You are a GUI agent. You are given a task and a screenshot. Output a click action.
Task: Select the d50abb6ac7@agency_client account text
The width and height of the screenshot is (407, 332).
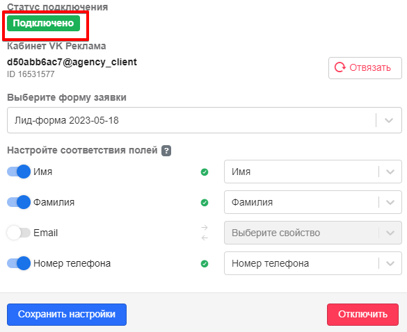72,62
